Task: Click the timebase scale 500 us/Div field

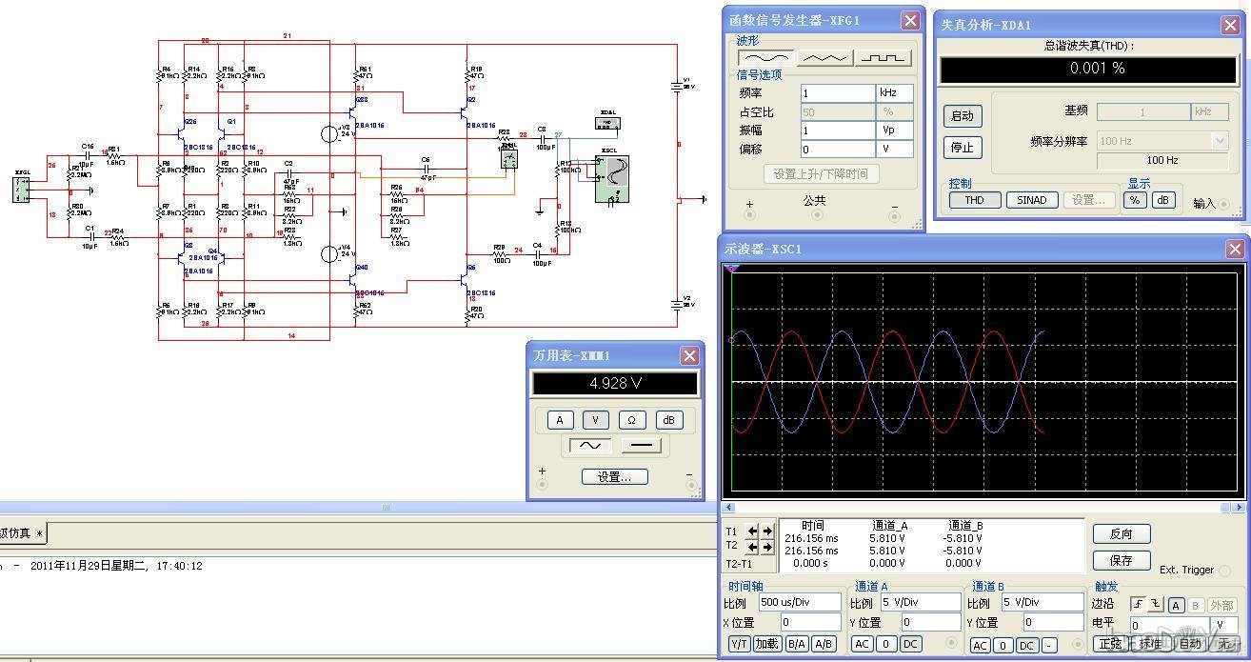Action: pos(800,602)
